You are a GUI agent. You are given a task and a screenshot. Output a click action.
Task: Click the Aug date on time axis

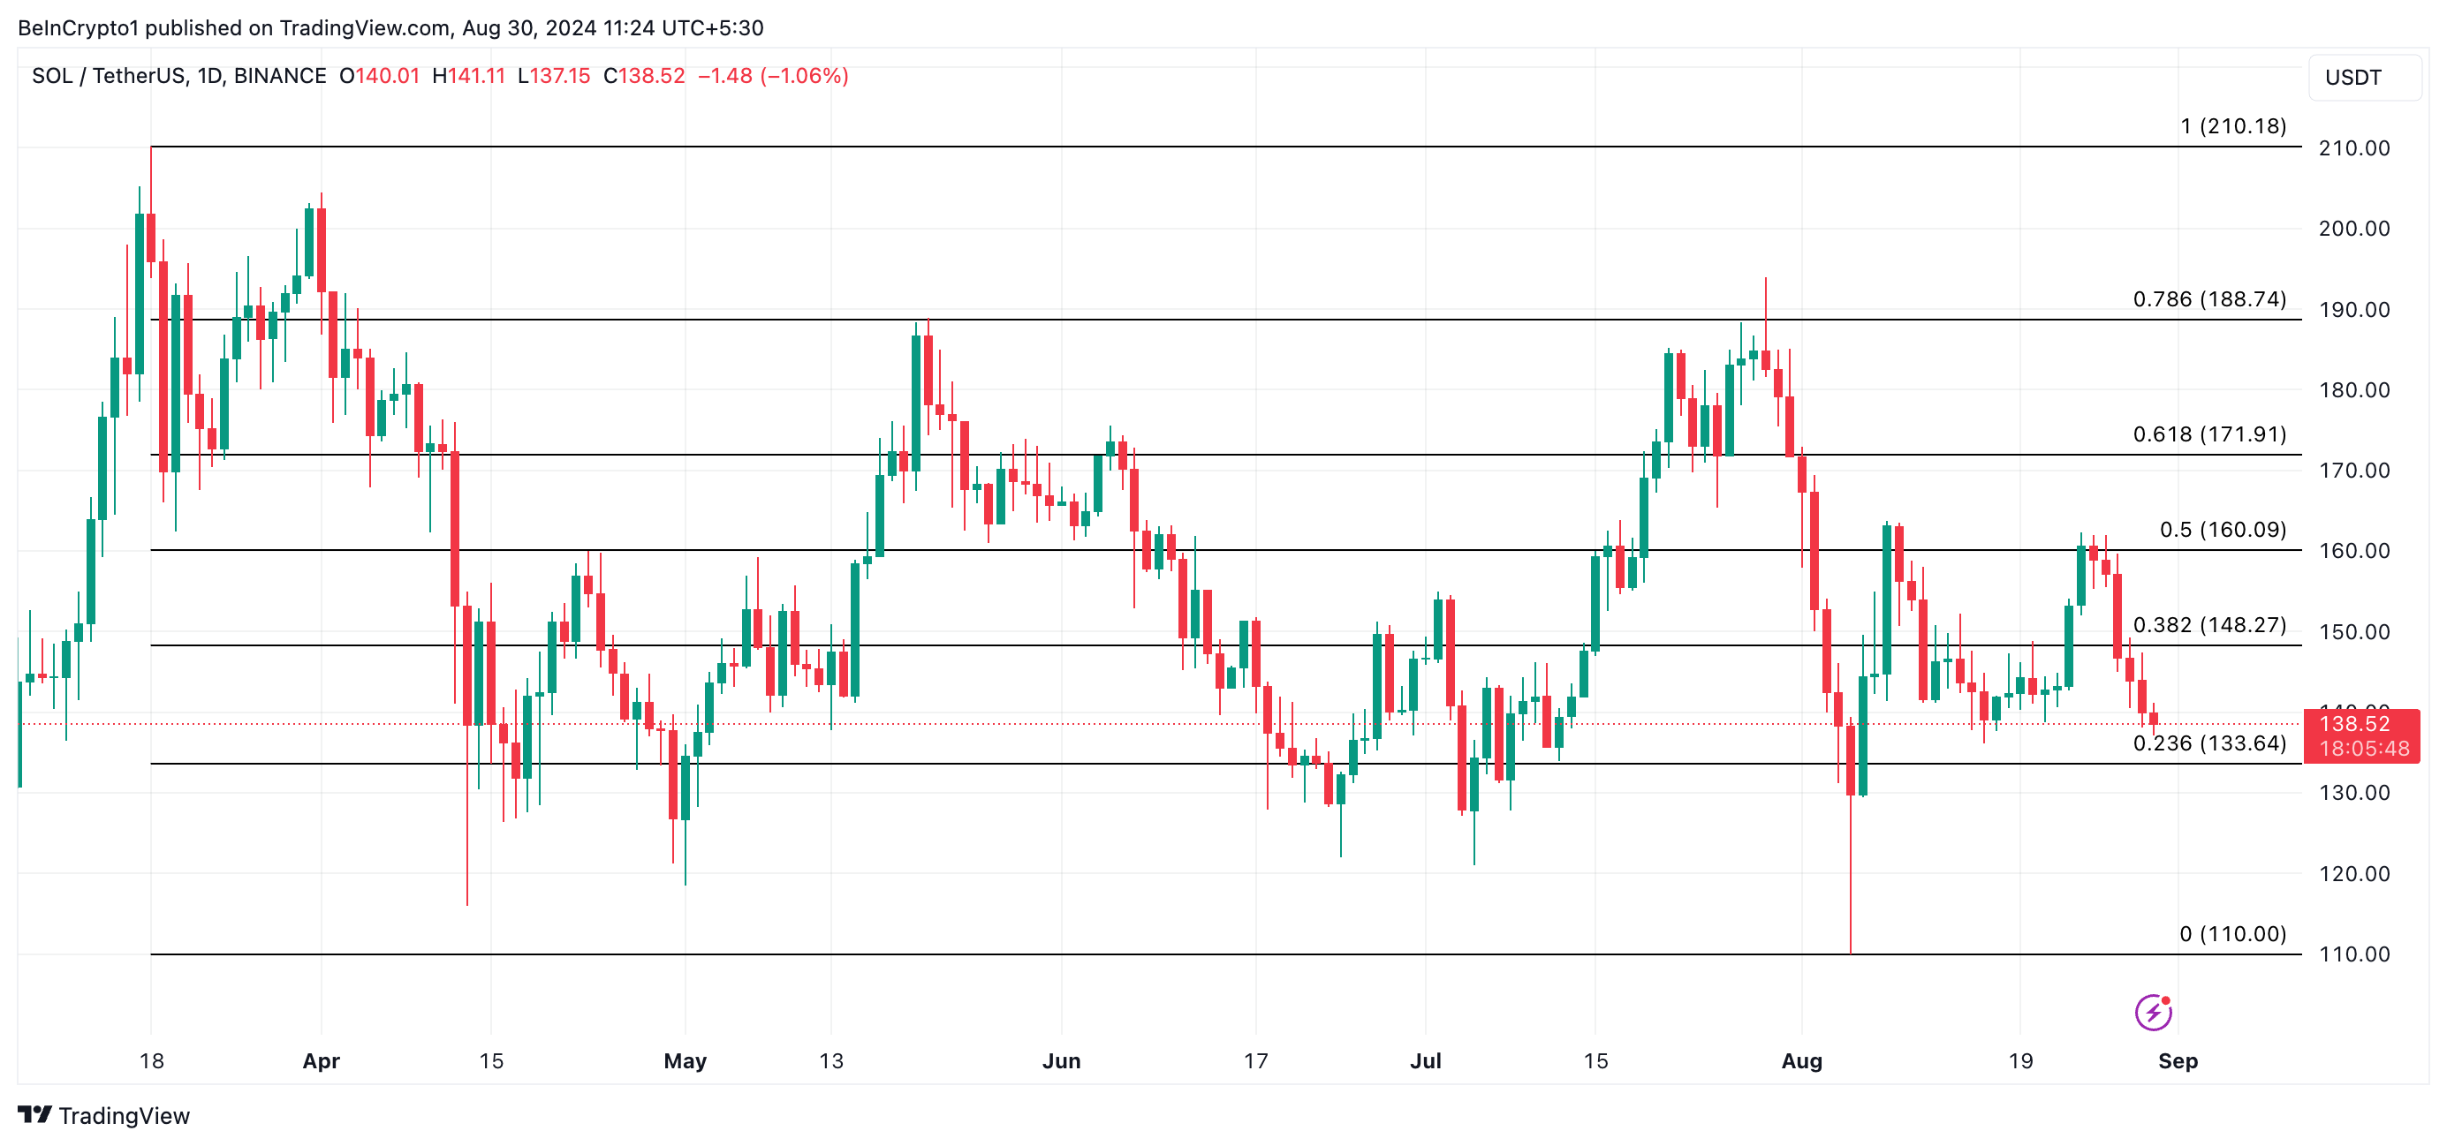tap(1801, 1060)
